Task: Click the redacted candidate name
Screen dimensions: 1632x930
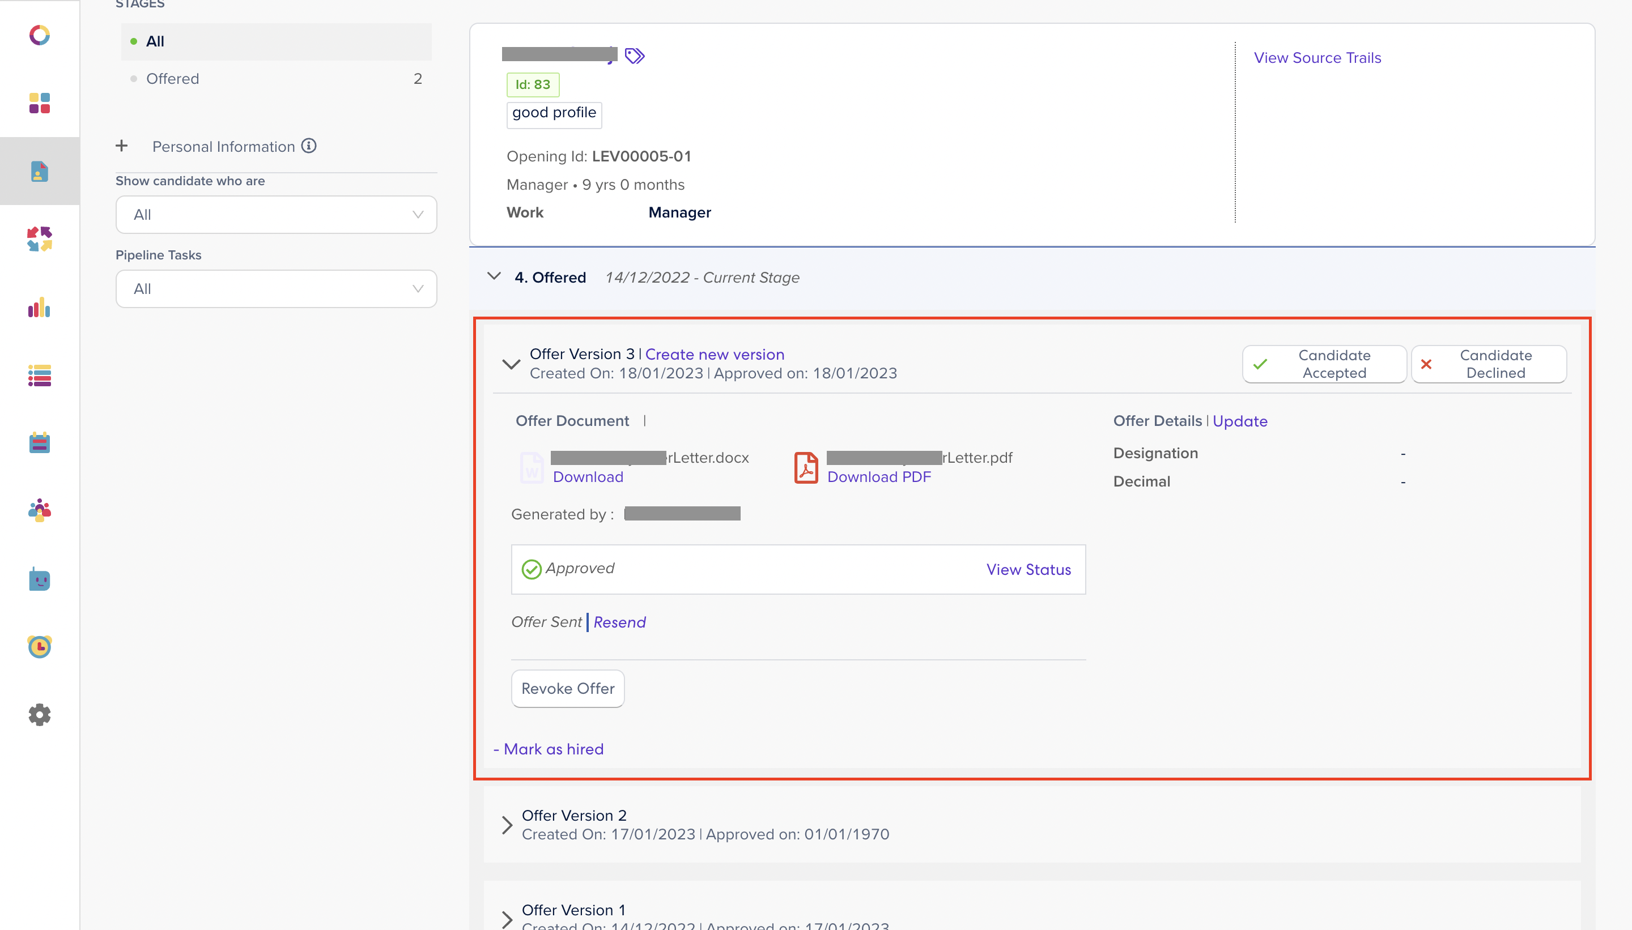Action: tap(559, 54)
